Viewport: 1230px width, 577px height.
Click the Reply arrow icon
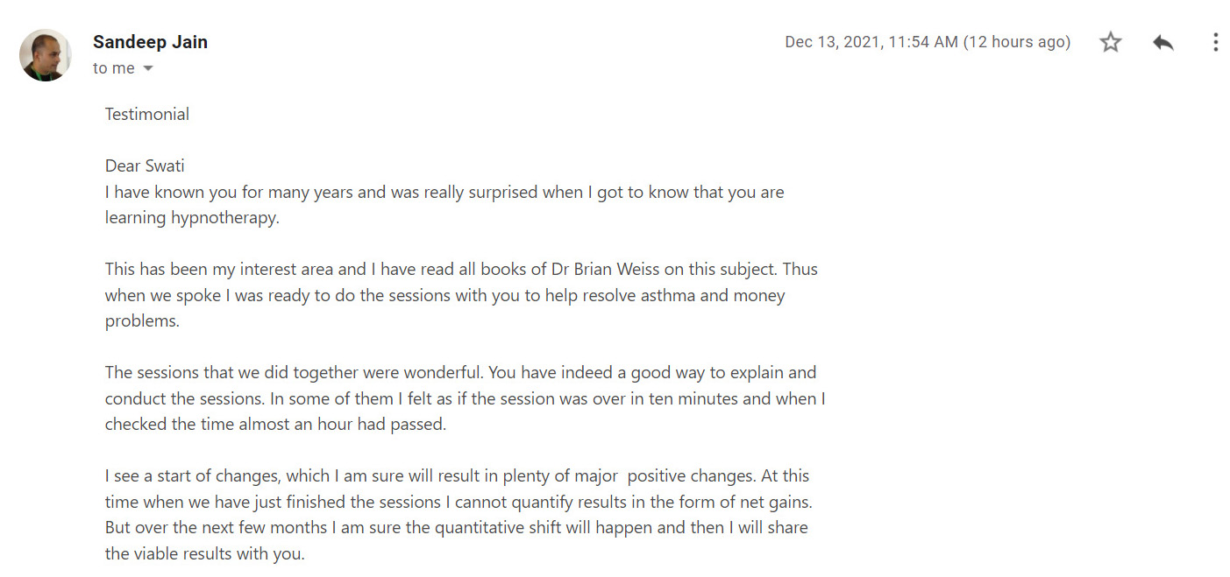coord(1163,42)
